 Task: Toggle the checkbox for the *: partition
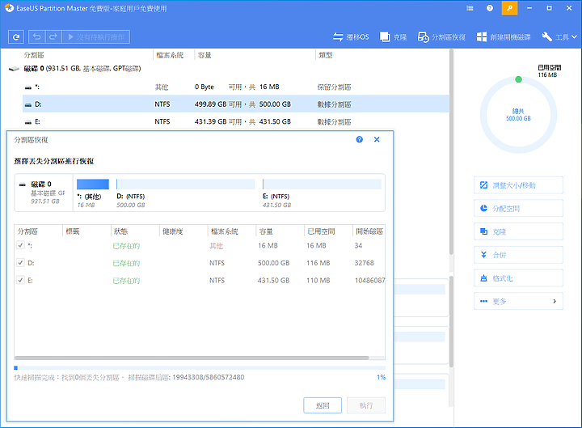(20, 245)
